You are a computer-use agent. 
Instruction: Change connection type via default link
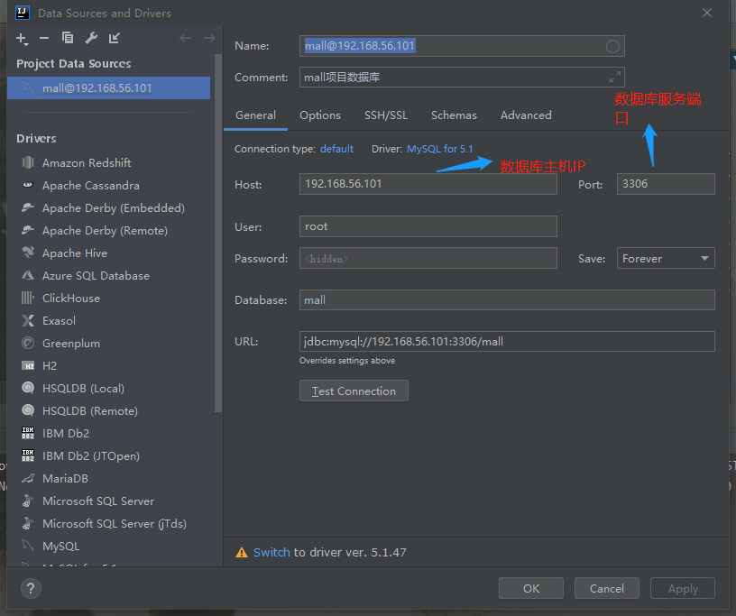[x=336, y=149]
